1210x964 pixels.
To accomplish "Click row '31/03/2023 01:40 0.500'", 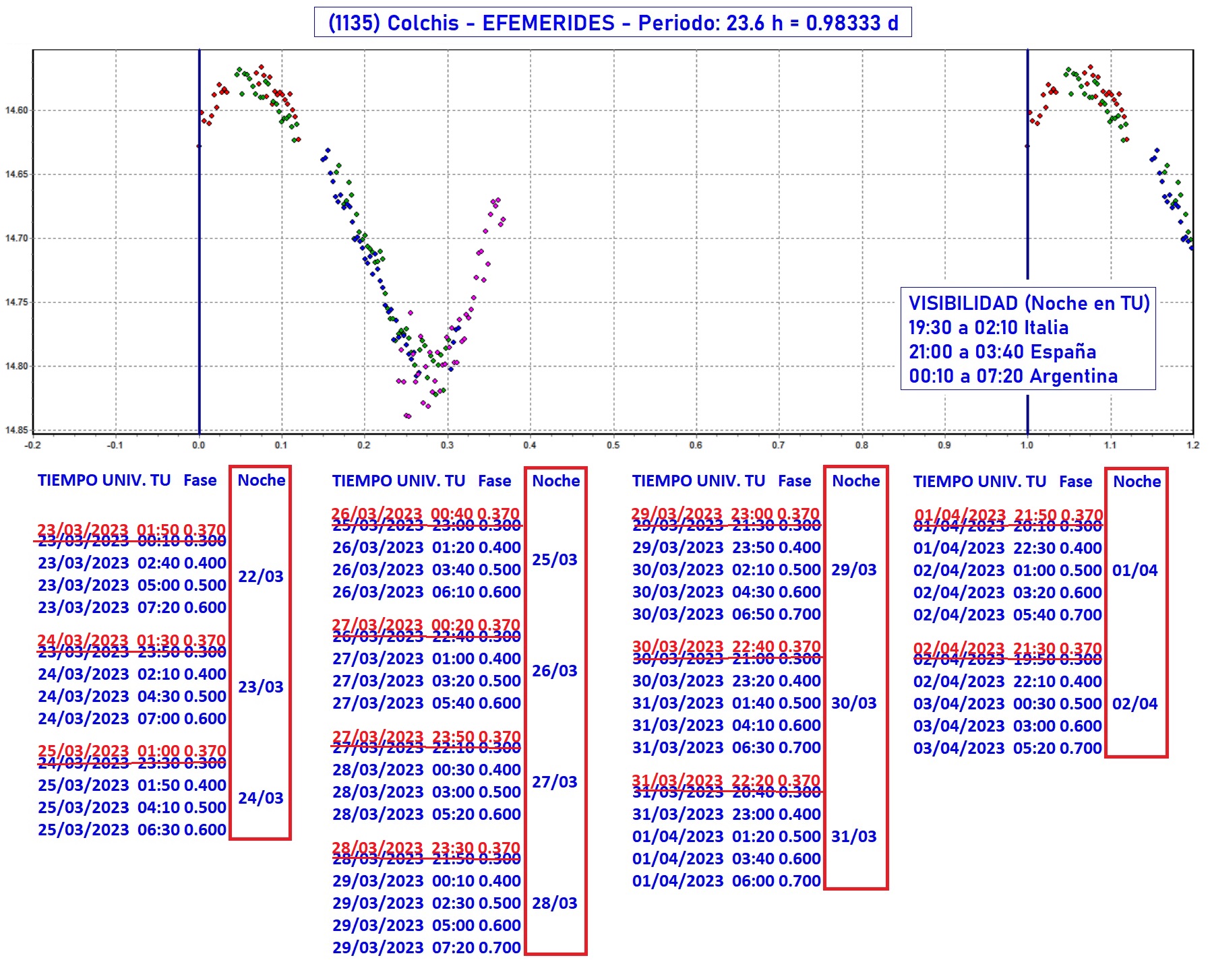I will click(x=727, y=703).
